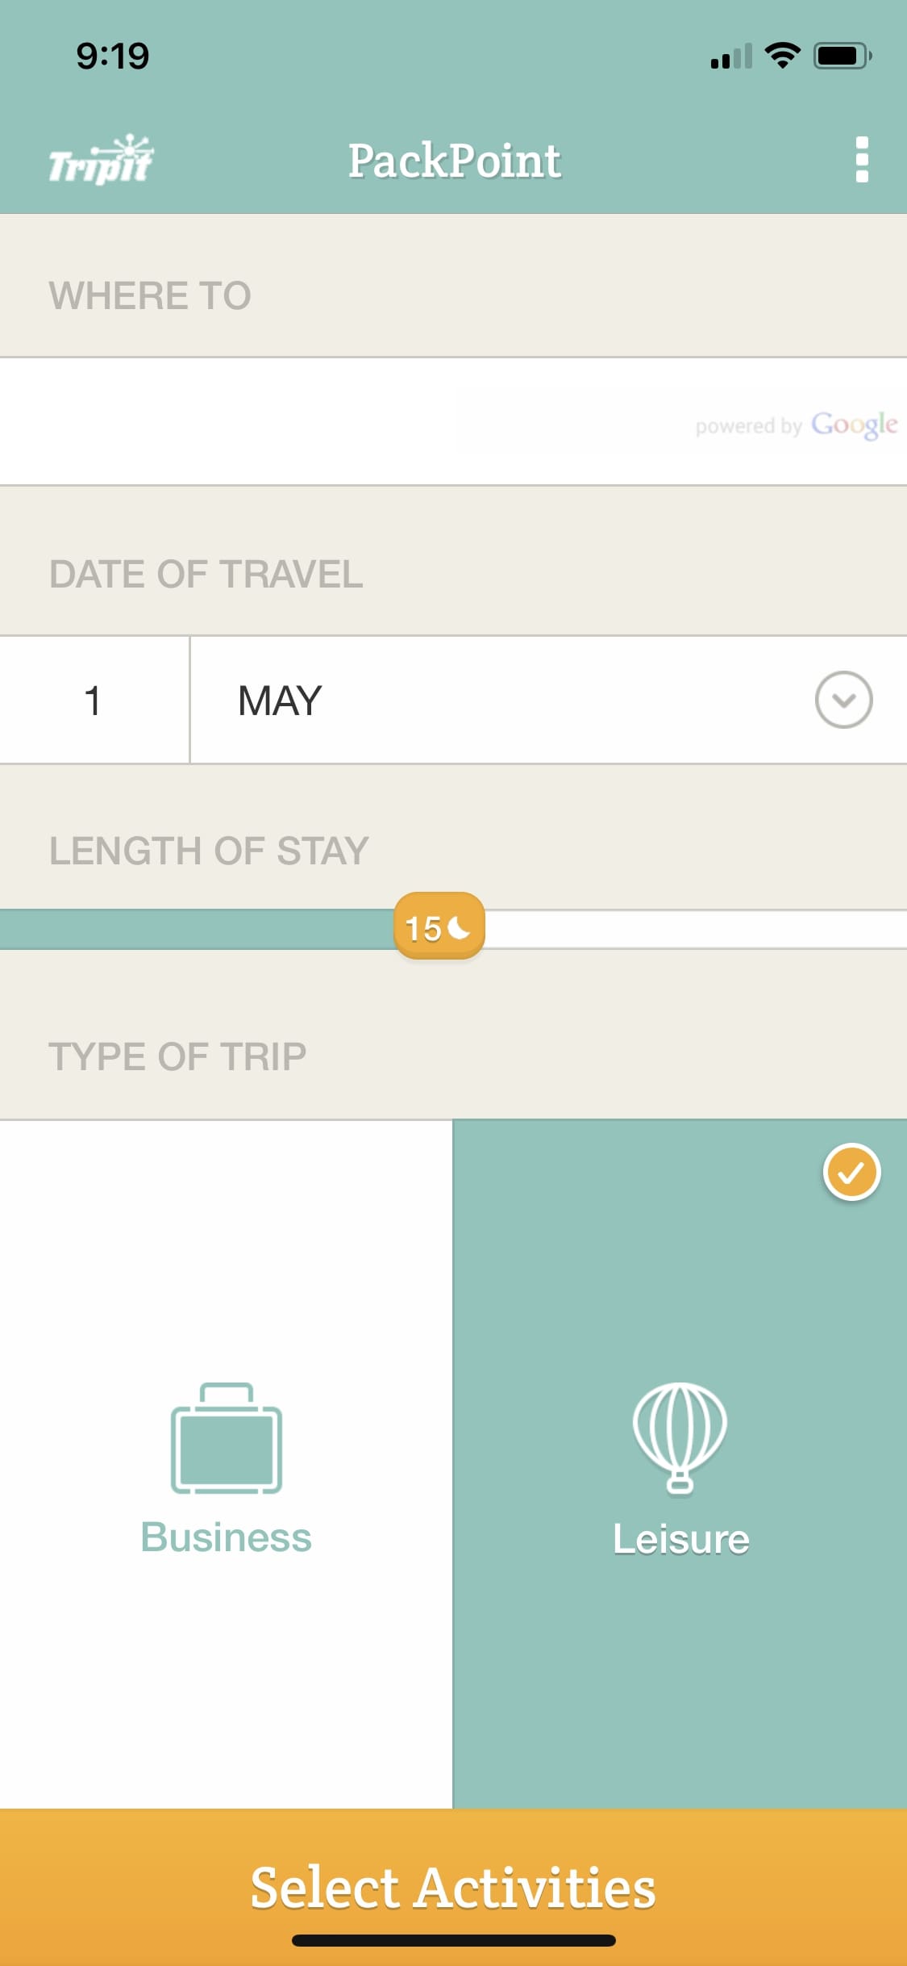Change the travel day number 1

[x=94, y=700]
